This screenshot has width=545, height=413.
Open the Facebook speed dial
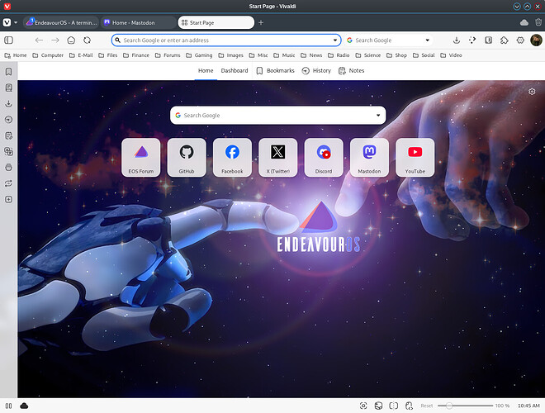pyautogui.click(x=232, y=158)
